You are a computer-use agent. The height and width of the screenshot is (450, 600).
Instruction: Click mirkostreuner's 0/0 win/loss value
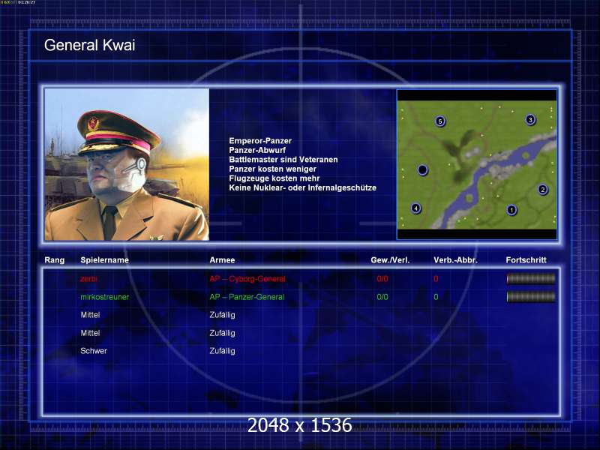tap(382, 297)
